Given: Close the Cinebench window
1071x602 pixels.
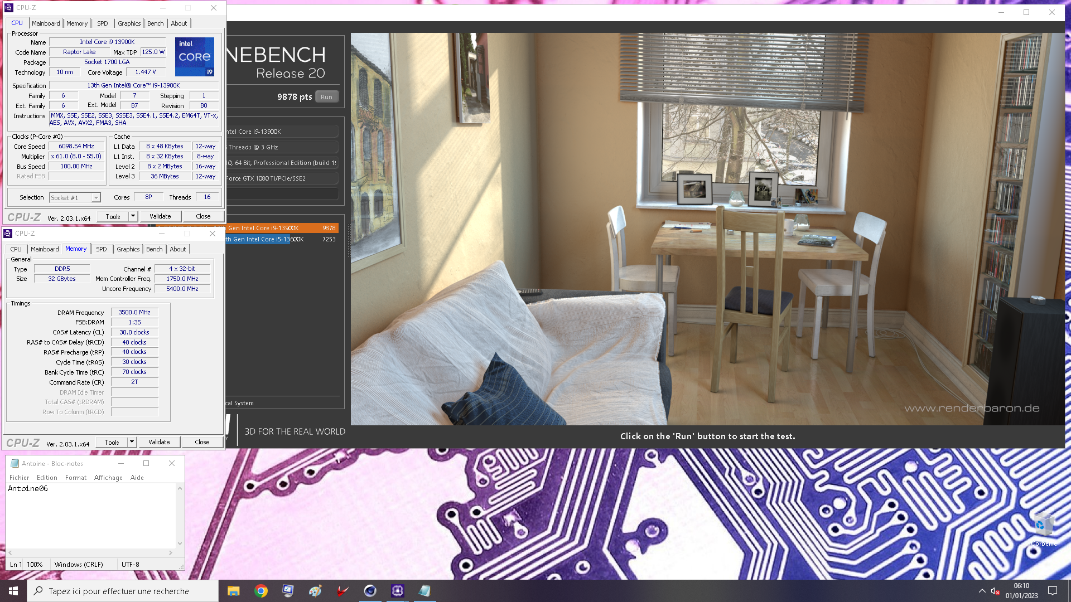Looking at the screenshot, I should (x=1052, y=12).
